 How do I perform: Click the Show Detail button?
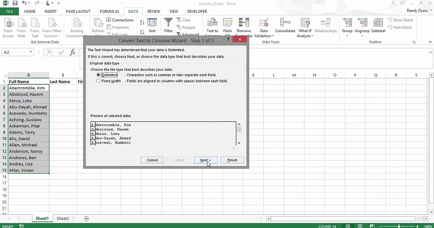pyautogui.click(x=400, y=20)
